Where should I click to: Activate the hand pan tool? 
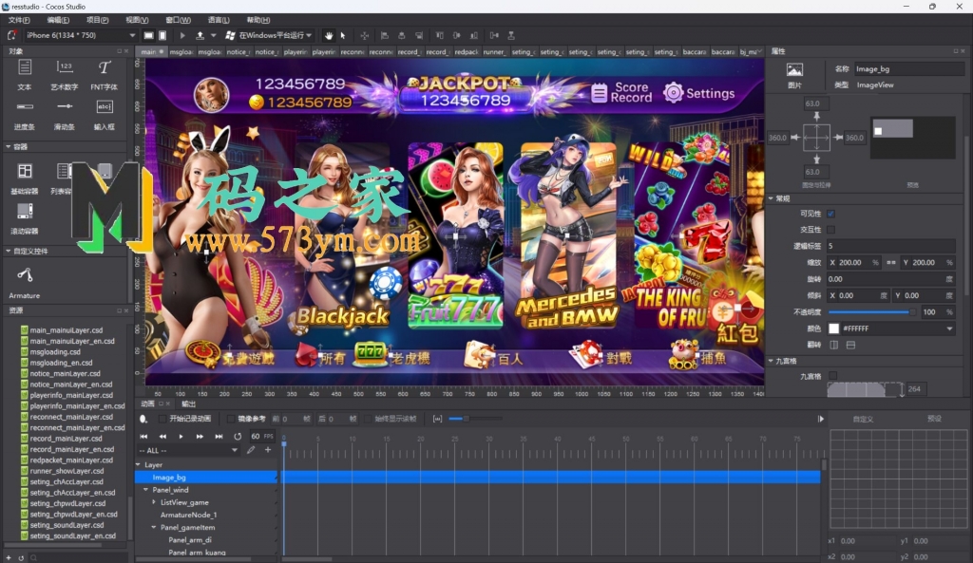click(328, 35)
